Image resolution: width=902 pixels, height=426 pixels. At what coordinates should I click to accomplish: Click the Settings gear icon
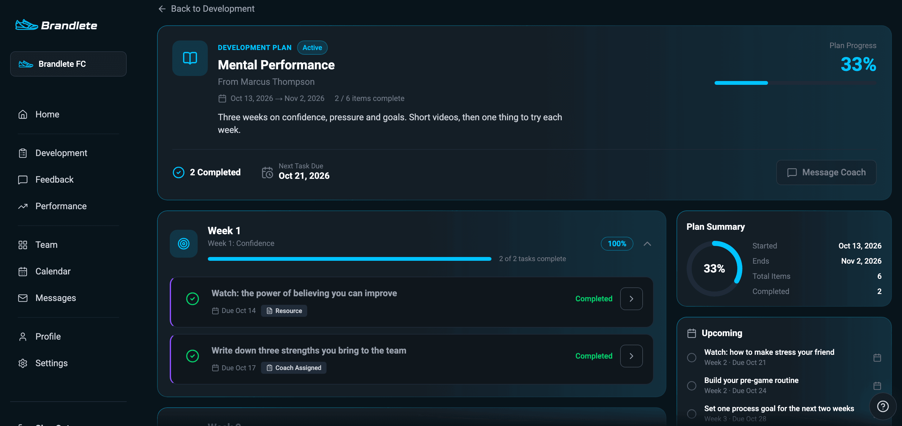pyautogui.click(x=23, y=363)
